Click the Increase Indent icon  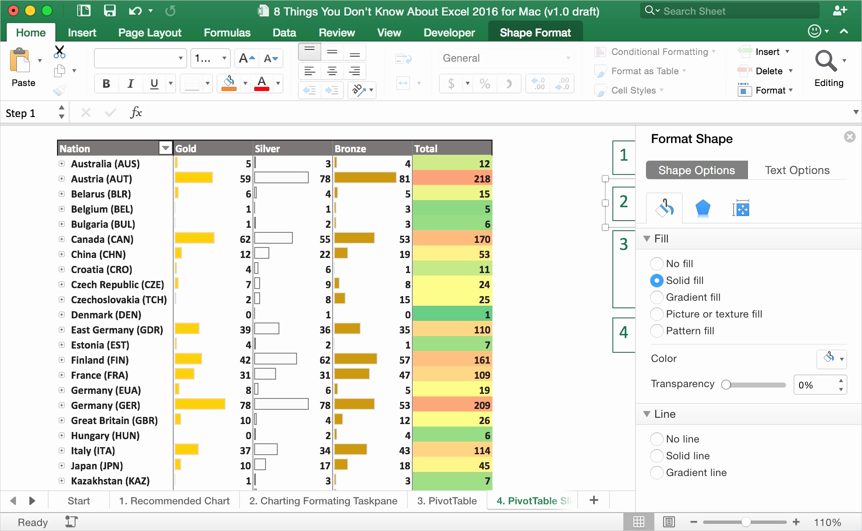click(x=332, y=90)
